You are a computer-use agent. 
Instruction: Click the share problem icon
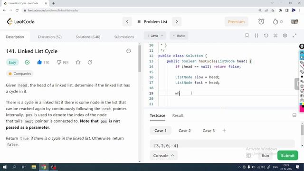[90, 62]
